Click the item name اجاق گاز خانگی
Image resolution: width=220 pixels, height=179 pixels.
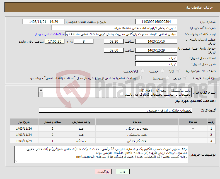pyautogui.click(x=137, y=141)
